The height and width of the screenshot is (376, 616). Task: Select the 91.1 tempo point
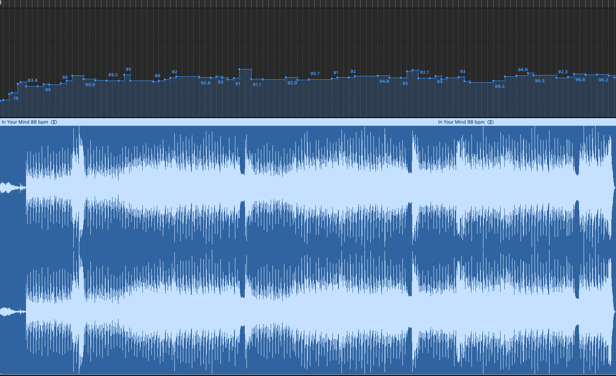point(257,85)
